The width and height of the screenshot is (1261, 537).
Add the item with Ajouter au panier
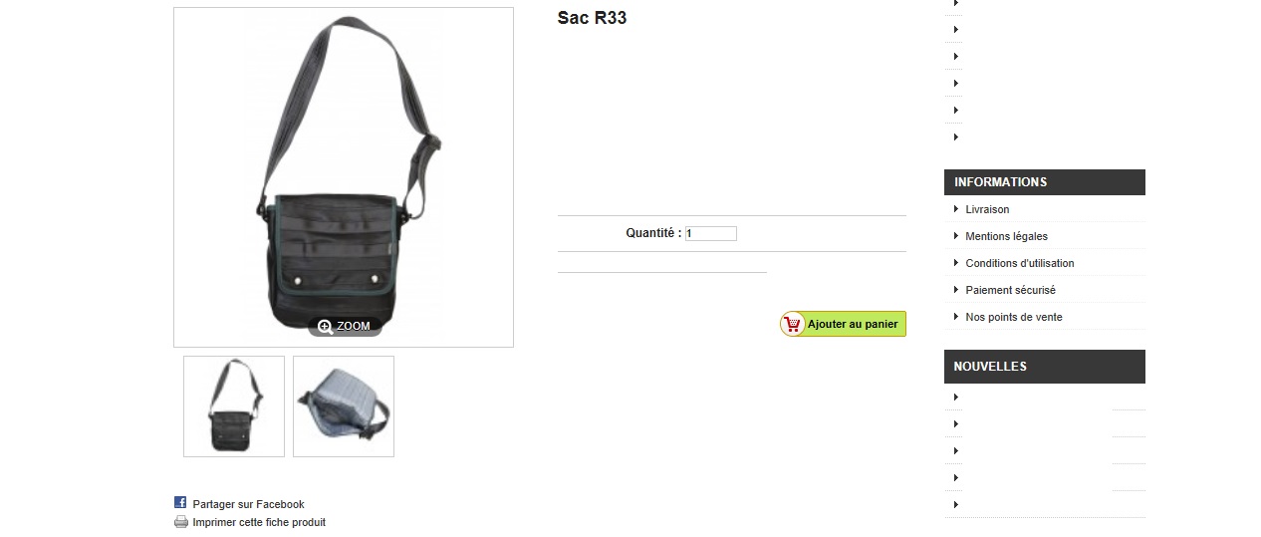(x=843, y=324)
